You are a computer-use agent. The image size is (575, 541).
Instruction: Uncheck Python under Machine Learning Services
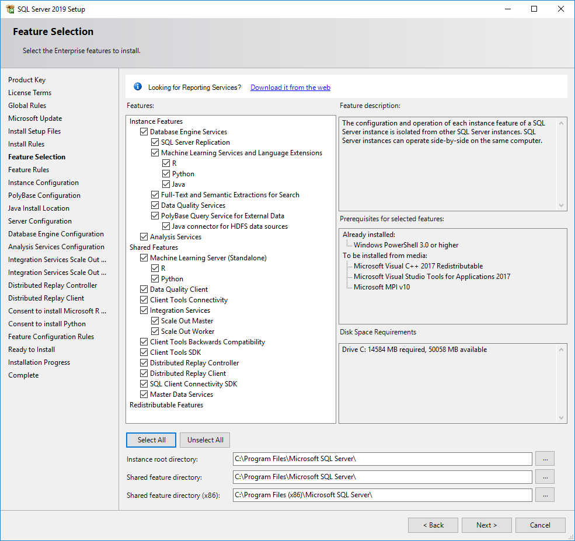pyautogui.click(x=166, y=174)
